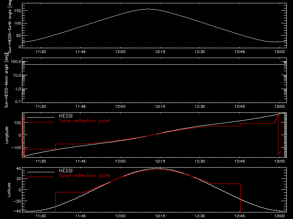Screen dimensions: 293x219
Task: Click the red legend line sample in Longitude plot
Action: [41, 122]
